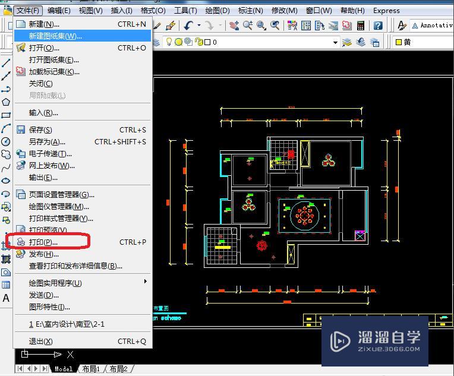Select the Polyline tool

click(x=6, y=89)
